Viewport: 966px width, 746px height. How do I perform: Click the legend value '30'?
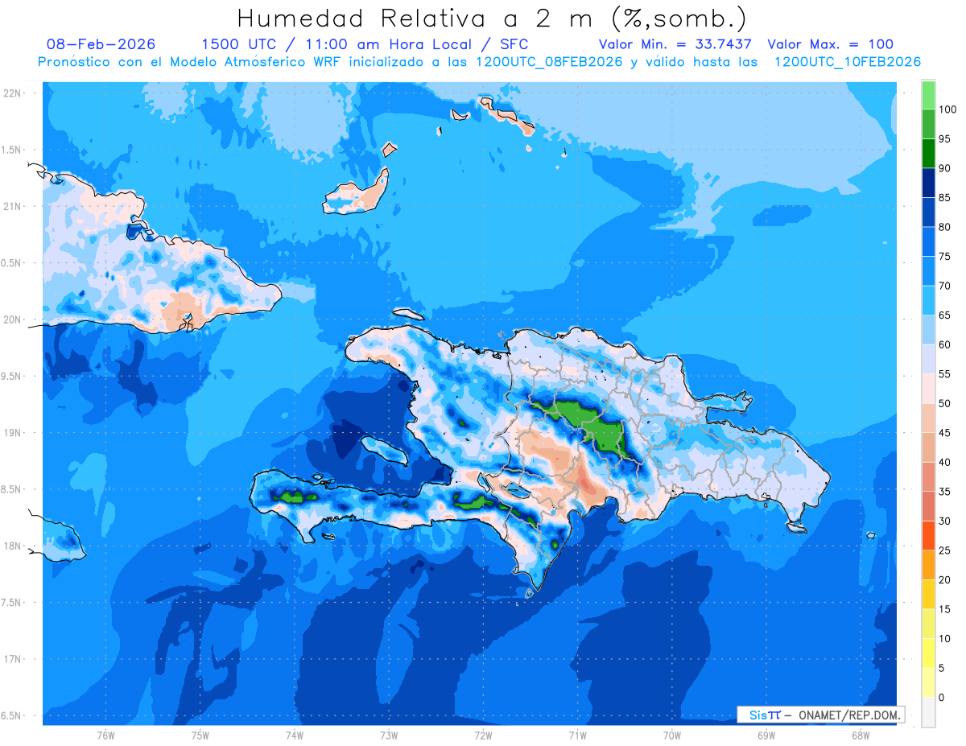[x=944, y=521]
